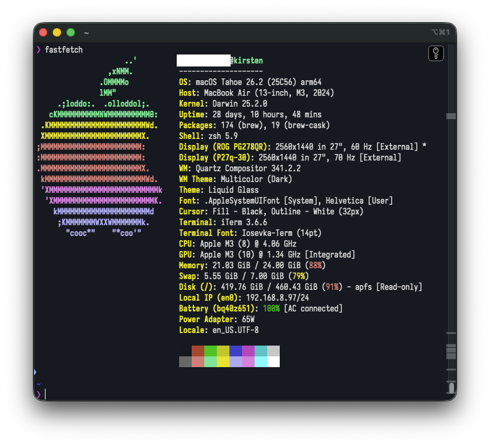This screenshot has width=490, height=445.
Task: Click the disk '91%' value
Action: click(332, 287)
